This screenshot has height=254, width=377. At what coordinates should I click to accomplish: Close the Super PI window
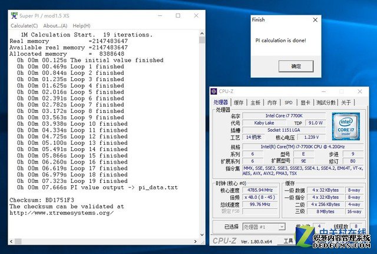(x=196, y=16)
